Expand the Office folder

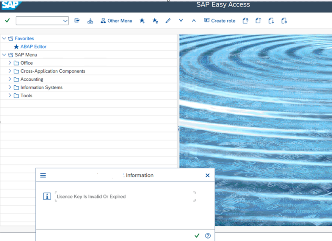[10, 63]
